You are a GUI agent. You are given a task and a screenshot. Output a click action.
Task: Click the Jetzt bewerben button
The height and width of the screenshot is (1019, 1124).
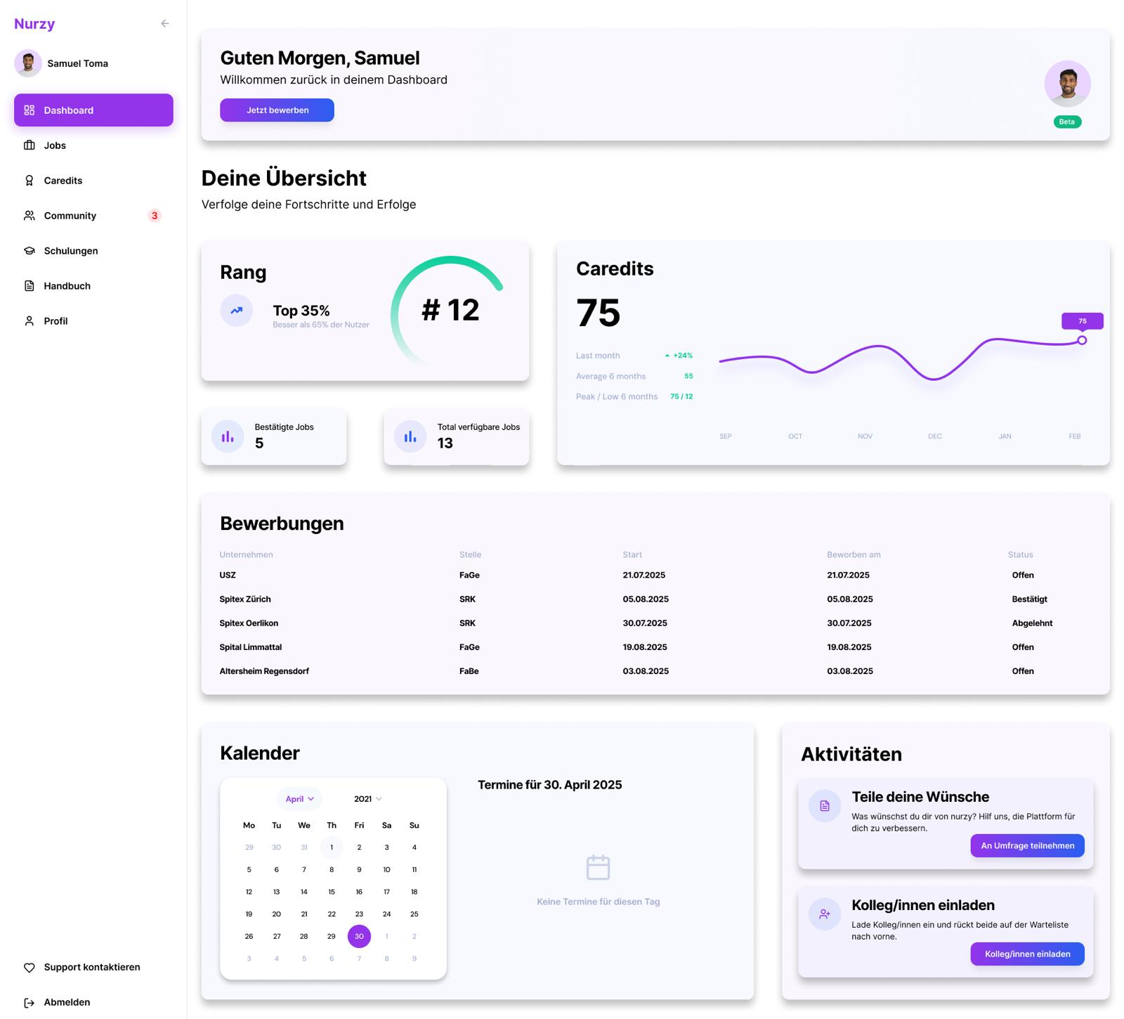pyautogui.click(x=277, y=110)
